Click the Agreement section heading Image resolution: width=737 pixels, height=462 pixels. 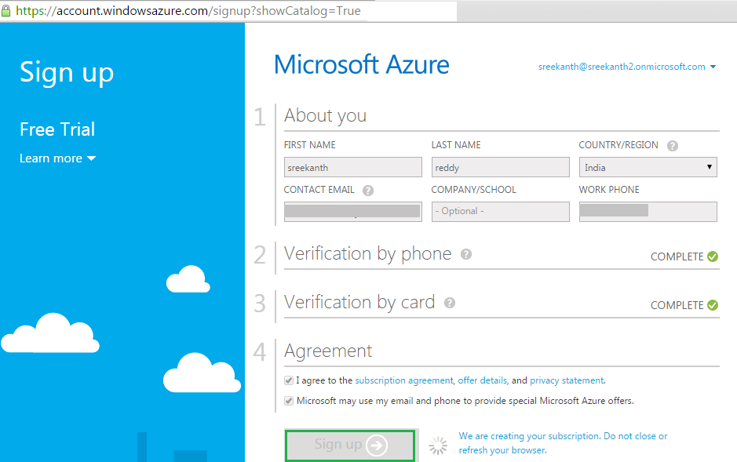click(x=328, y=351)
